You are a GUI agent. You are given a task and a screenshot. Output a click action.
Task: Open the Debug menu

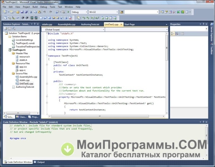click(43, 7)
